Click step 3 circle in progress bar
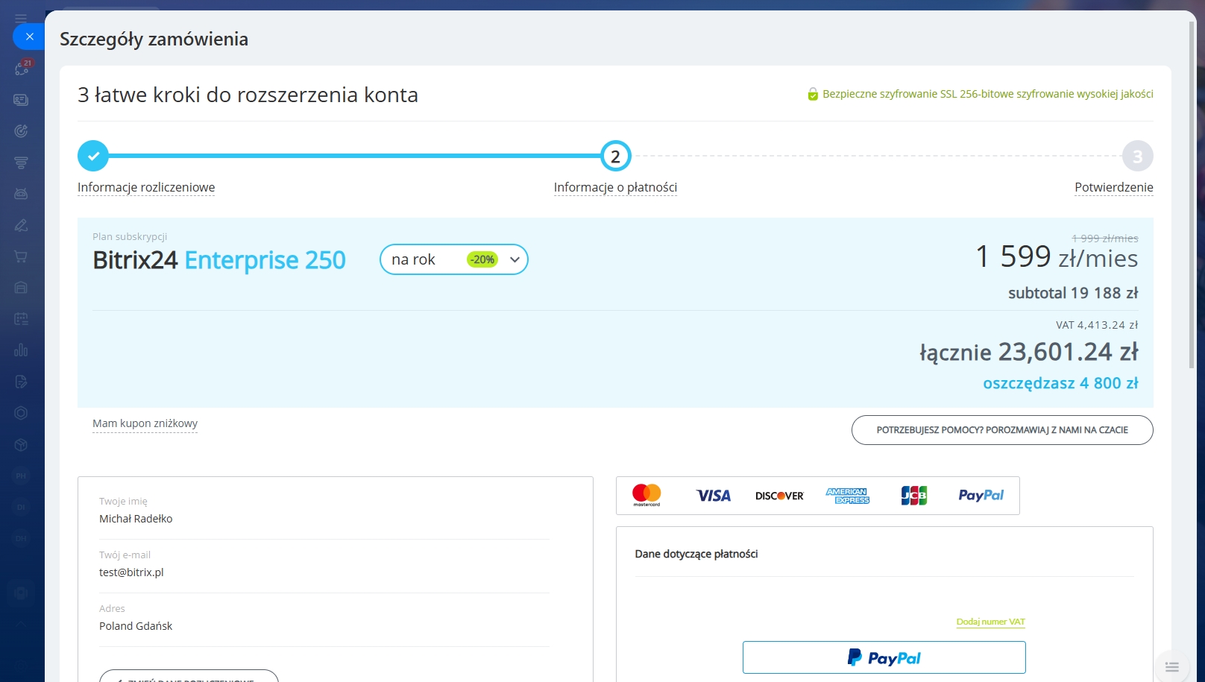The width and height of the screenshot is (1205, 682). coord(1137,156)
